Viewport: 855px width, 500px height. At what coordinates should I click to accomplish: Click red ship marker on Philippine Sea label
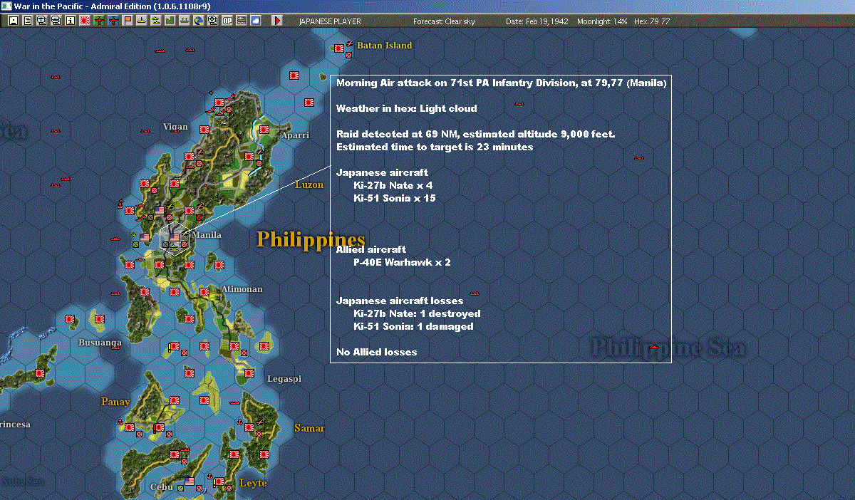654,347
